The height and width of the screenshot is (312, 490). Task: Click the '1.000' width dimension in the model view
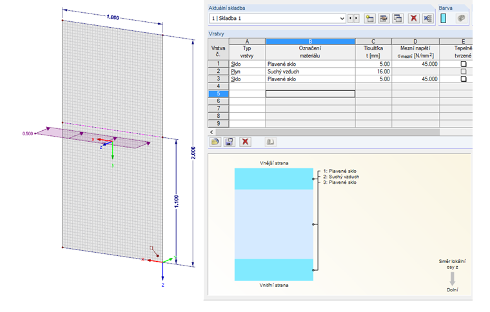pos(113,17)
